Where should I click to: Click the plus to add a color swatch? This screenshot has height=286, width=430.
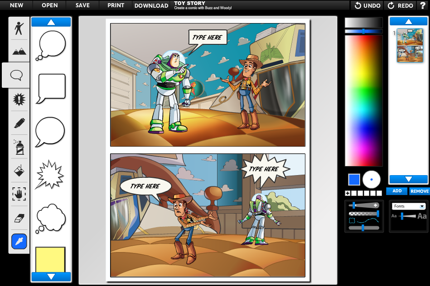point(348,193)
